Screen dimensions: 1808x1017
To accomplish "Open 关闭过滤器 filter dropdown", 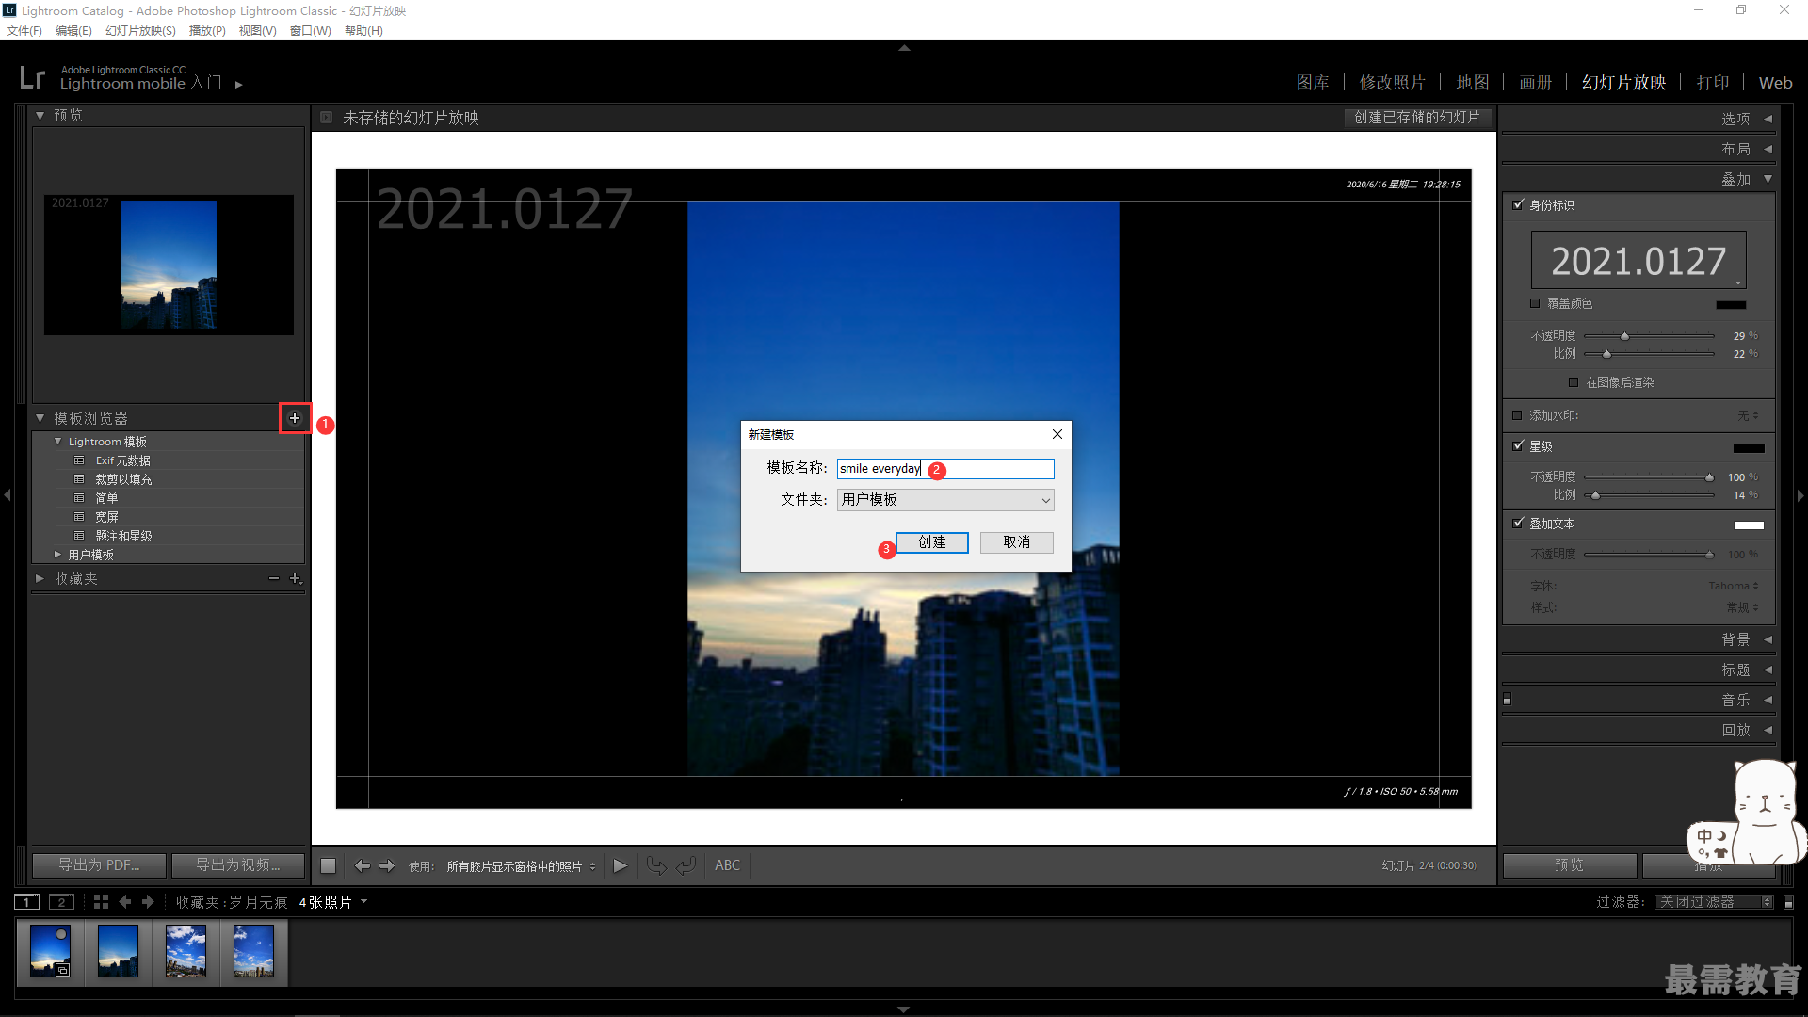I will [1715, 902].
